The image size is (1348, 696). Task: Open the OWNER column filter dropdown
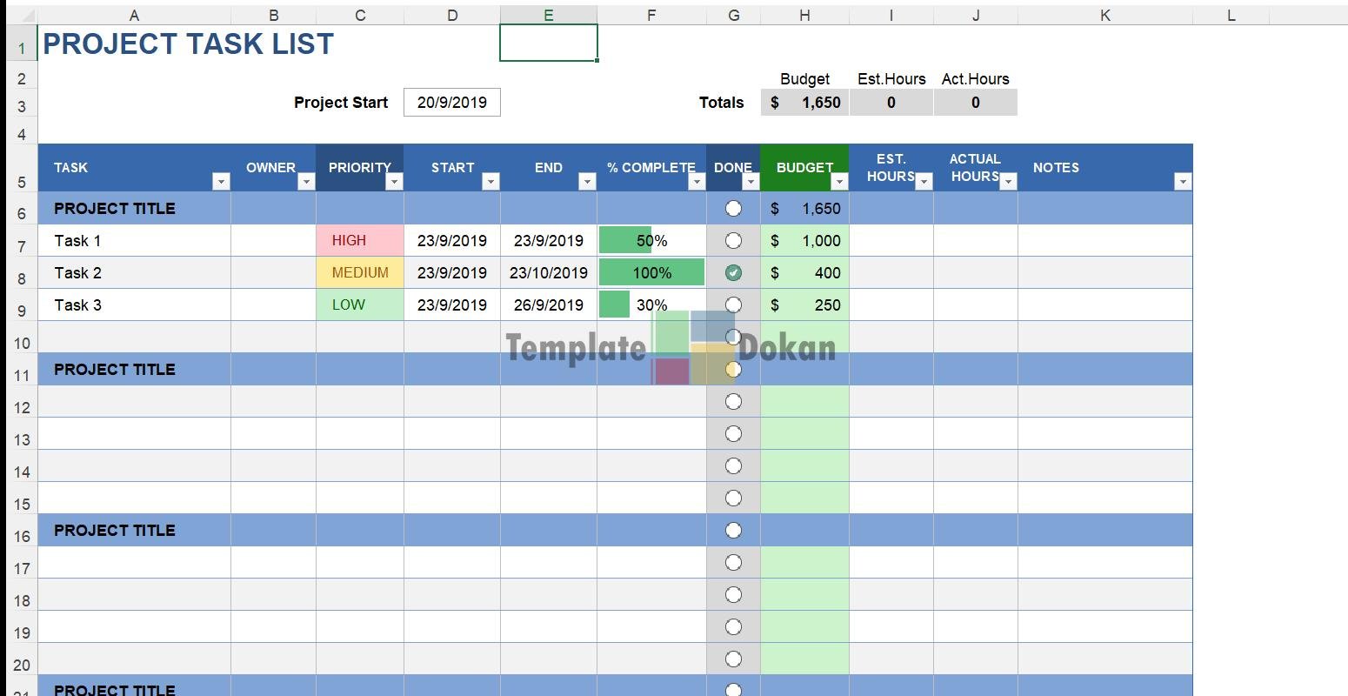[306, 181]
